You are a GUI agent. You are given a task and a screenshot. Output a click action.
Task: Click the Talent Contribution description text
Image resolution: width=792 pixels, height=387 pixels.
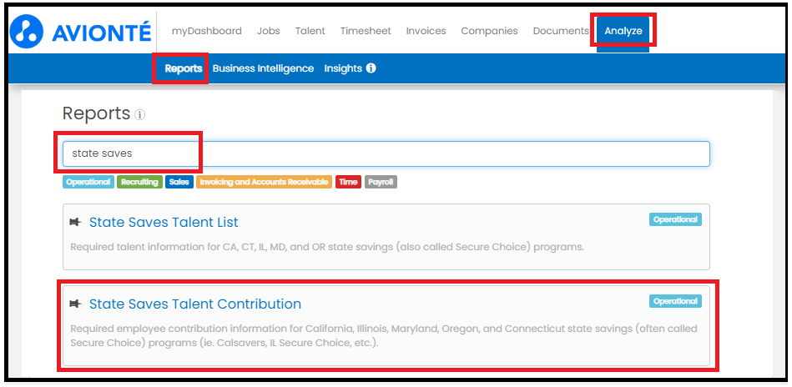pyautogui.click(x=384, y=335)
